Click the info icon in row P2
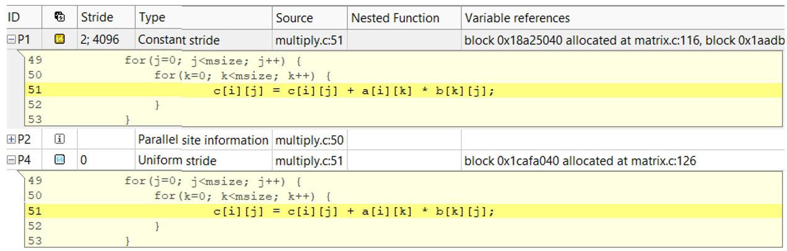 [x=60, y=140]
